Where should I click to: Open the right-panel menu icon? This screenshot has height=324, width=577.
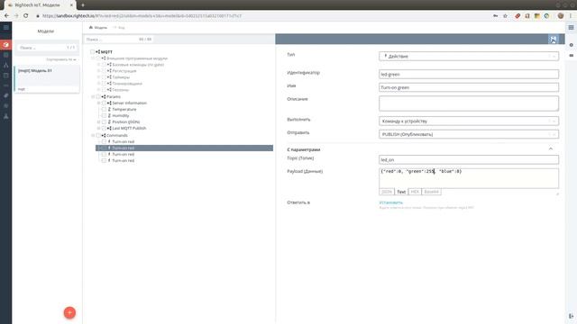[x=571, y=28]
